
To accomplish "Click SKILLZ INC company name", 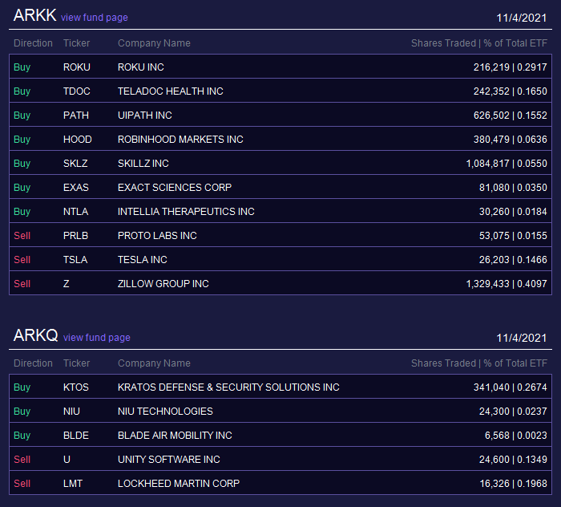I will (143, 164).
